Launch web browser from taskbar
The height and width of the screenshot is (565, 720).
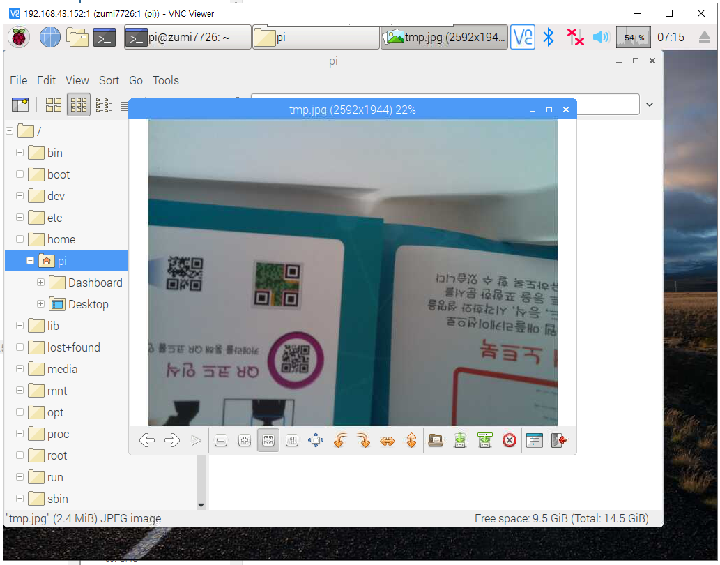click(x=50, y=37)
